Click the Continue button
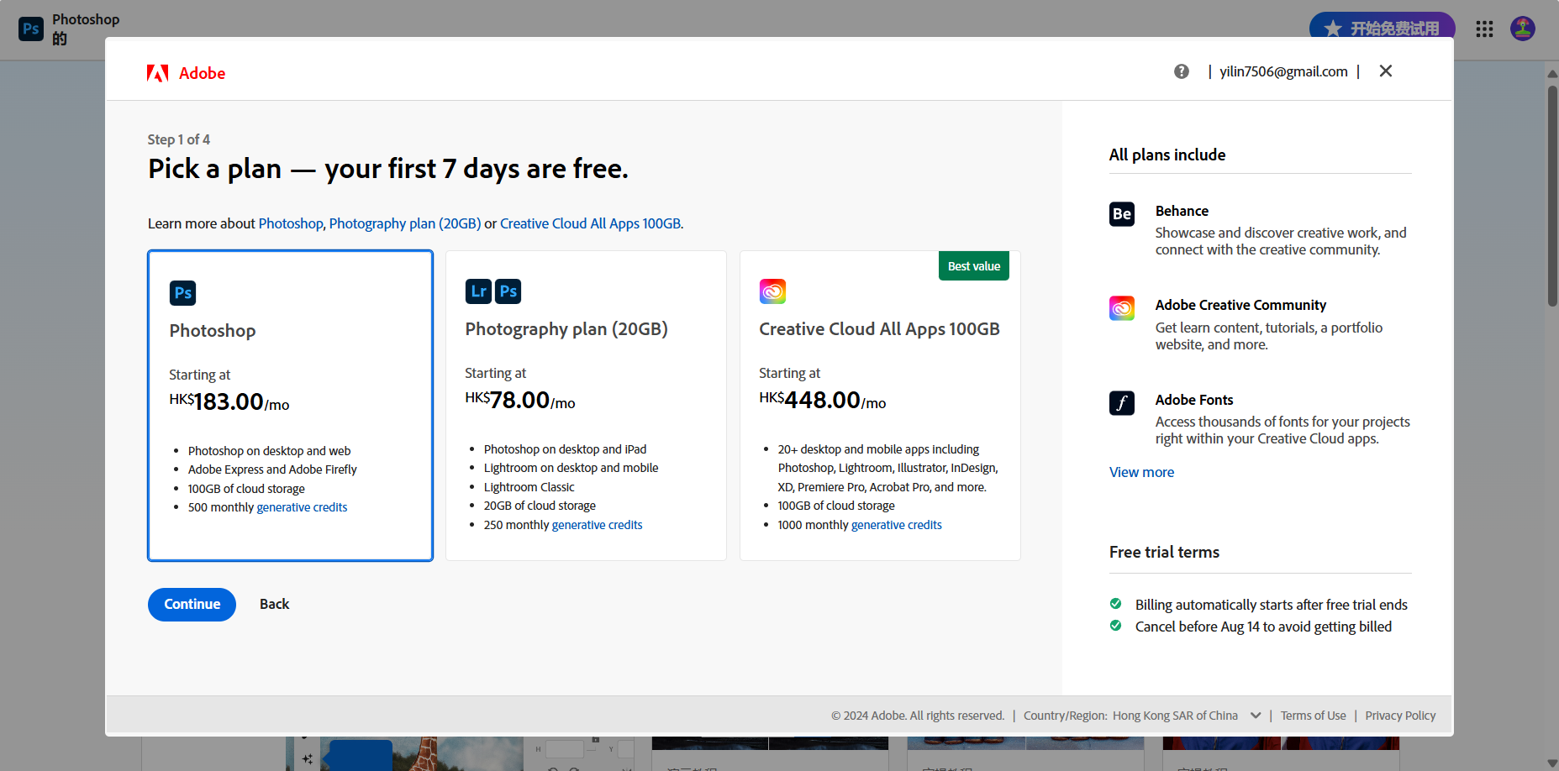This screenshot has width=1559, height=771. (192, 605)
